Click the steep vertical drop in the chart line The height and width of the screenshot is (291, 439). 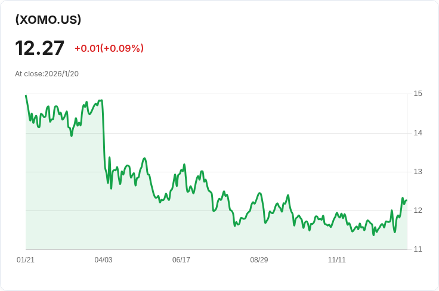click(x=104, y=137)
